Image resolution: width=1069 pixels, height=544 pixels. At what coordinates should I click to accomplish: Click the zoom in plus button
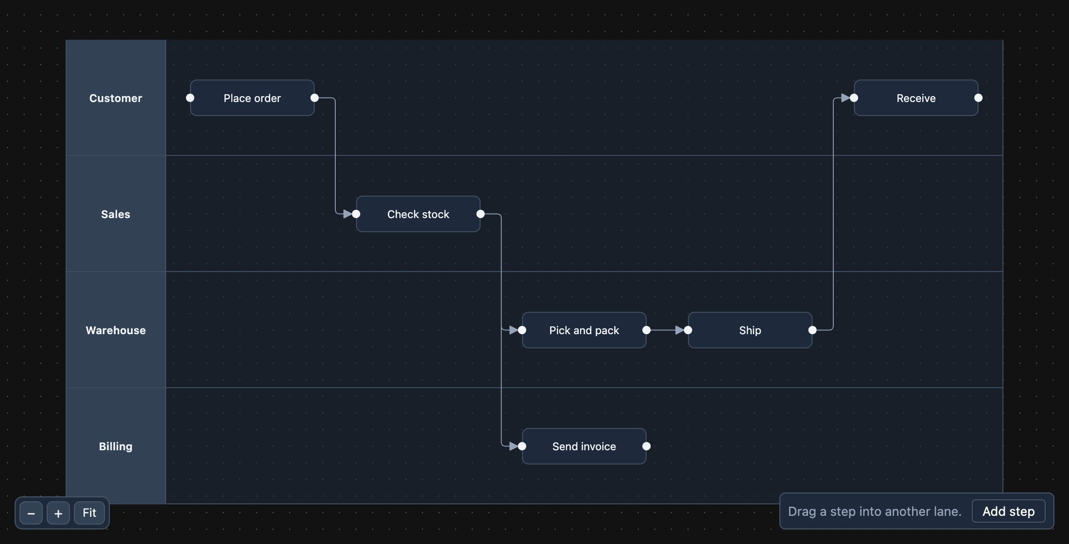tap(58, 513)
